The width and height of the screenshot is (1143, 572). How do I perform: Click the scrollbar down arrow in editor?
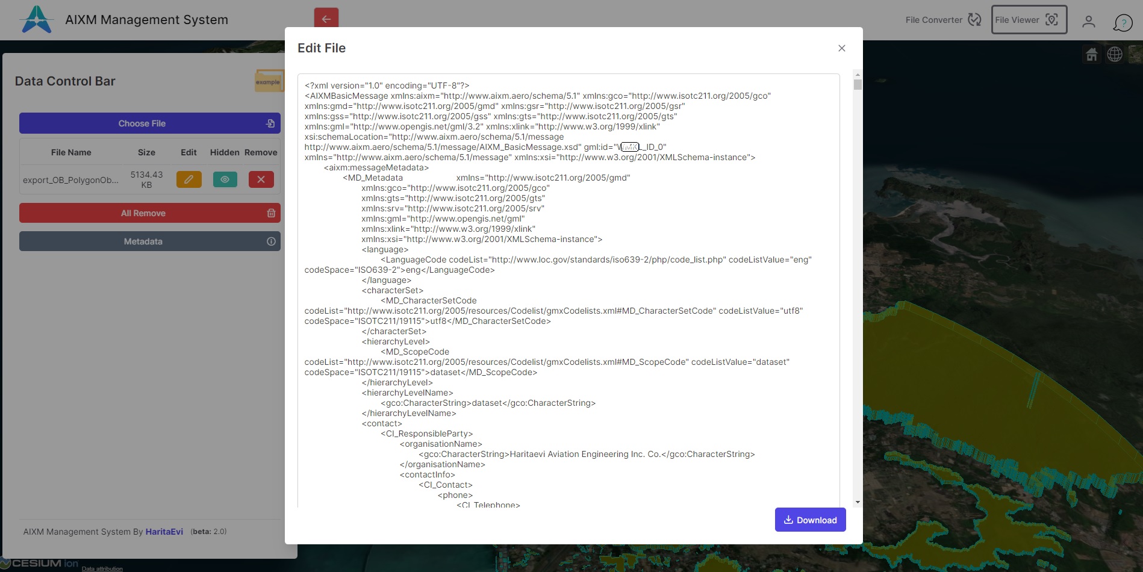pyautogui.click(x=858, y=502)
